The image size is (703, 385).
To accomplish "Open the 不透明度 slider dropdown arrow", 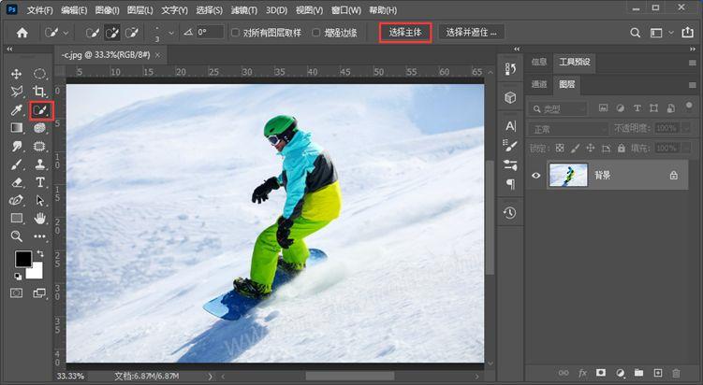I will coord(686,128).
